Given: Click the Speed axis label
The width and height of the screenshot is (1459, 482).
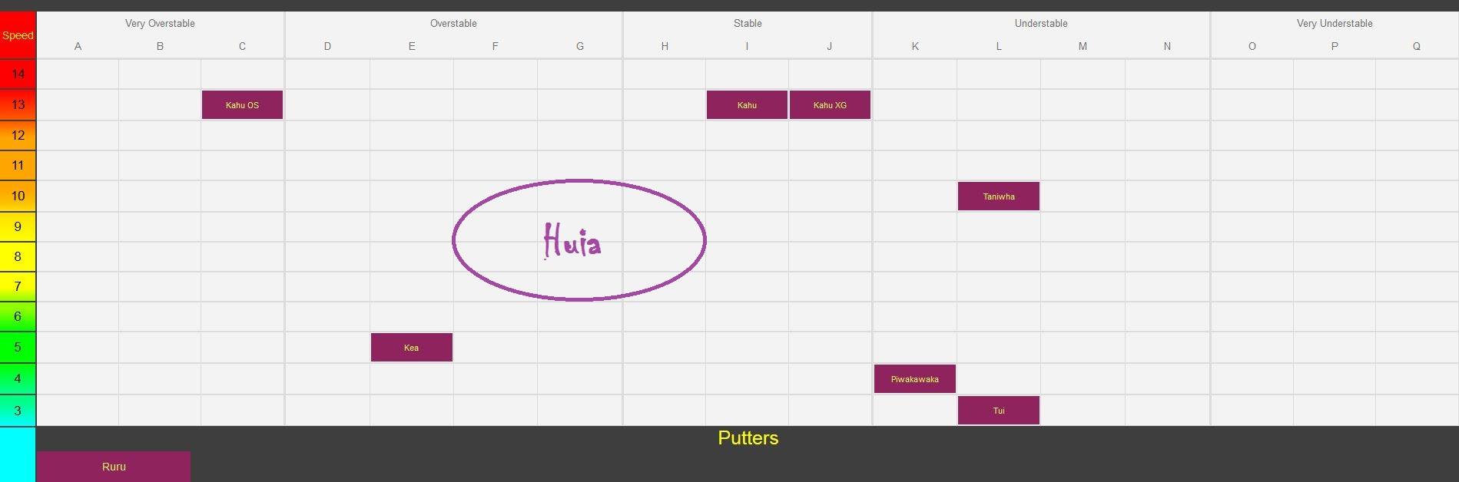Looking at the screenshot, I should pyautogui.click(x=18, y=35).
